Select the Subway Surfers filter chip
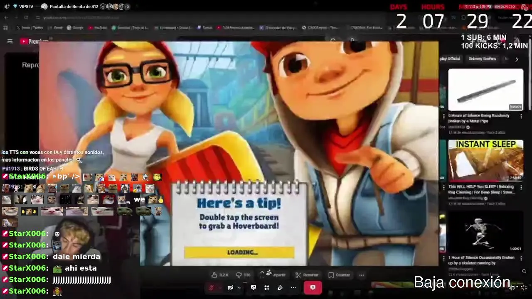This screenshot has height=299, width=532. (482, 59)
